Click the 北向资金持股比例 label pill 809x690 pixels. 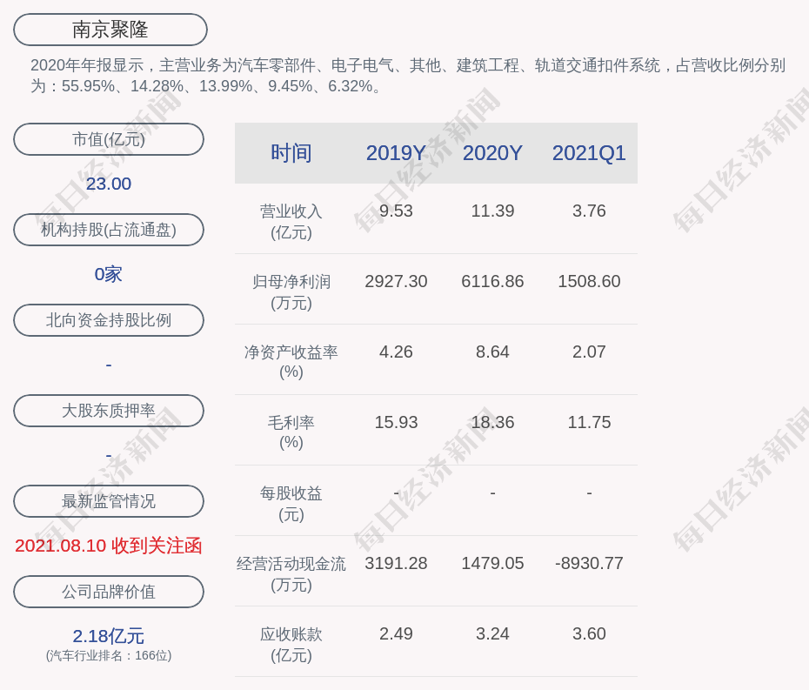(109, 320)
